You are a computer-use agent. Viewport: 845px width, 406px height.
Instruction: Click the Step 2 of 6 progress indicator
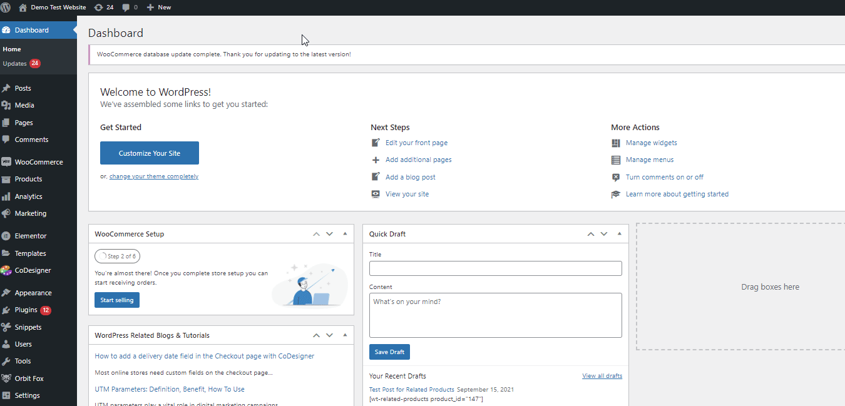pos(117,256)
